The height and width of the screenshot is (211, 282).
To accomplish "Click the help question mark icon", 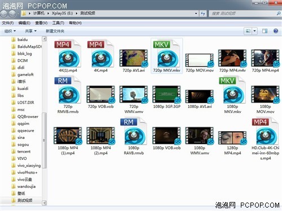I will [x=276, y=31].
